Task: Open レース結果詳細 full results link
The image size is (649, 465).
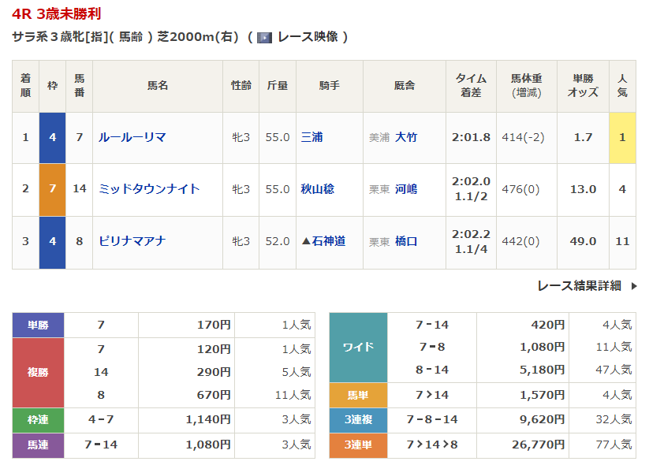Action: [x=579, y=286]
